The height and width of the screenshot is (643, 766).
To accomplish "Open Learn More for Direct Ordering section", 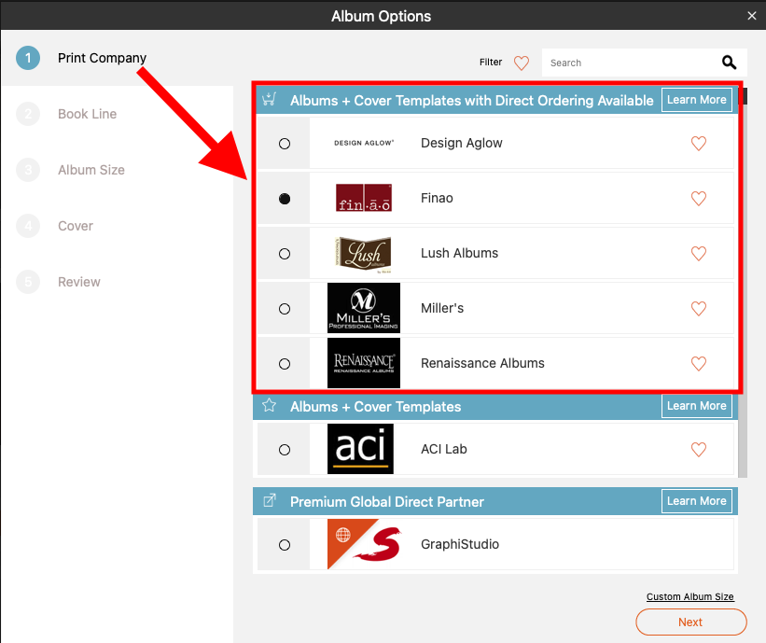I will click(697, 100).
